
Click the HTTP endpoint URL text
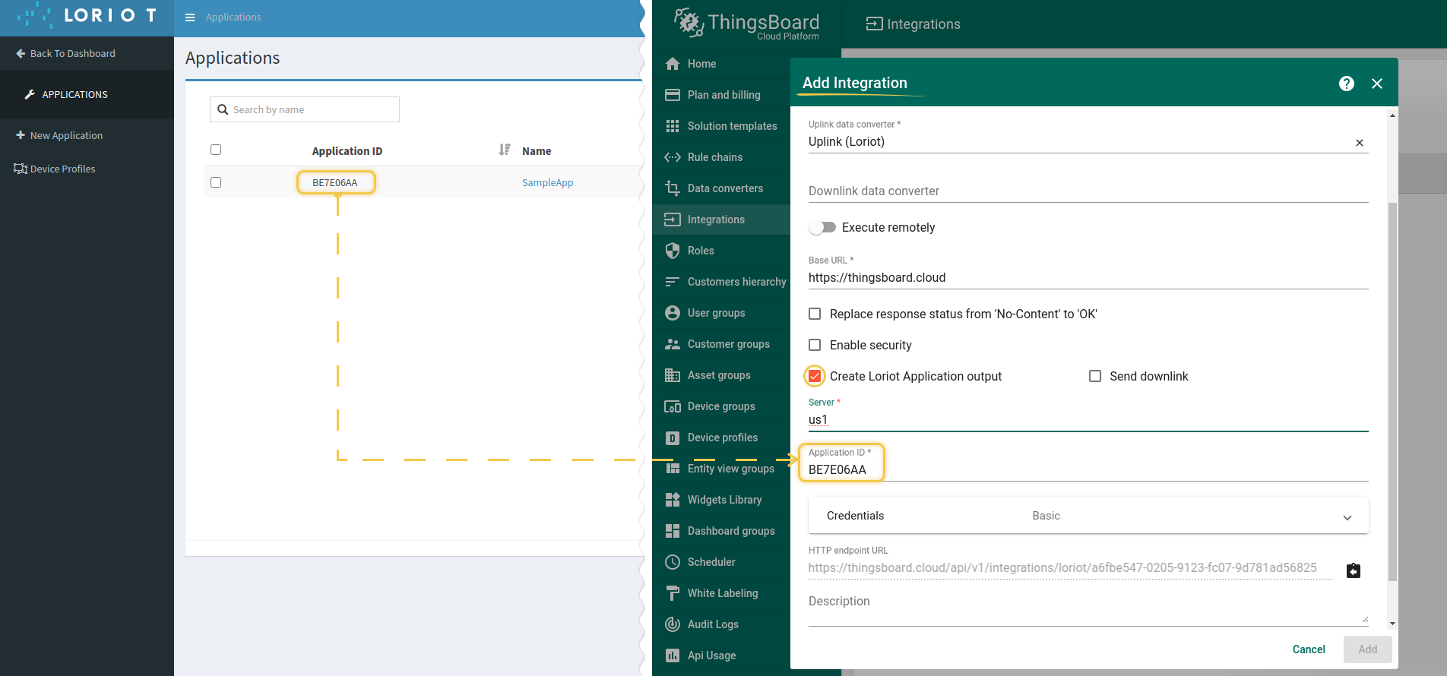coord(1062,568)
